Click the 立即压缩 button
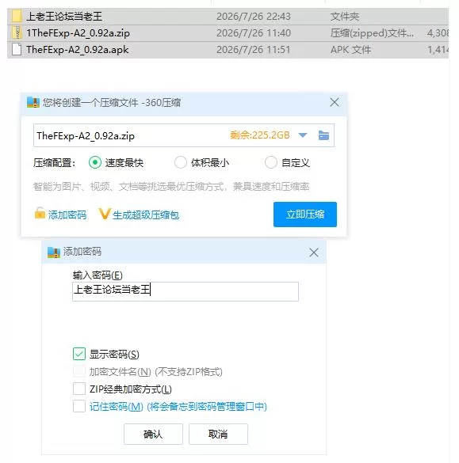459x463 pixels. pyautogui.click(x=305, y=214)
